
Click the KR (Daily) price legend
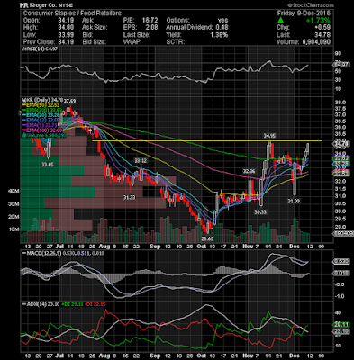(x=42, y=100)
